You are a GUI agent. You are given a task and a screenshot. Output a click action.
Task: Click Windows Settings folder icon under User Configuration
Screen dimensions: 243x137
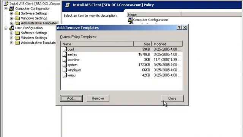(x=17, y=38)
